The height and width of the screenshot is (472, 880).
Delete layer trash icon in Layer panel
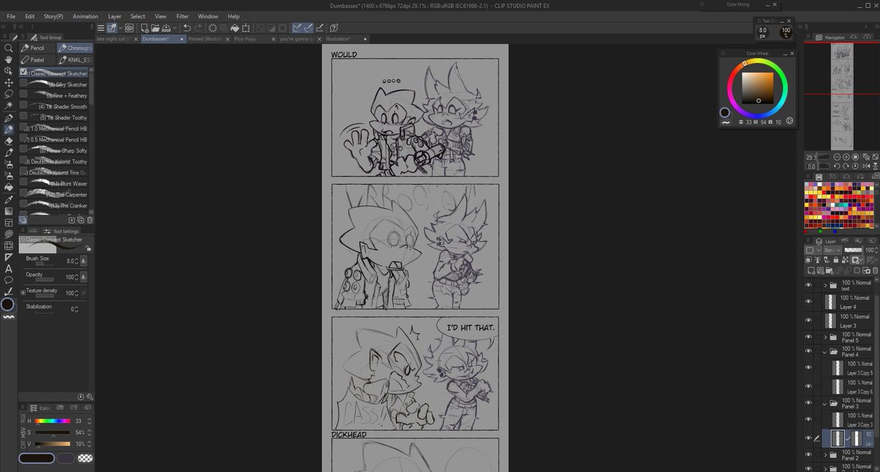click(x=875, y=270)
